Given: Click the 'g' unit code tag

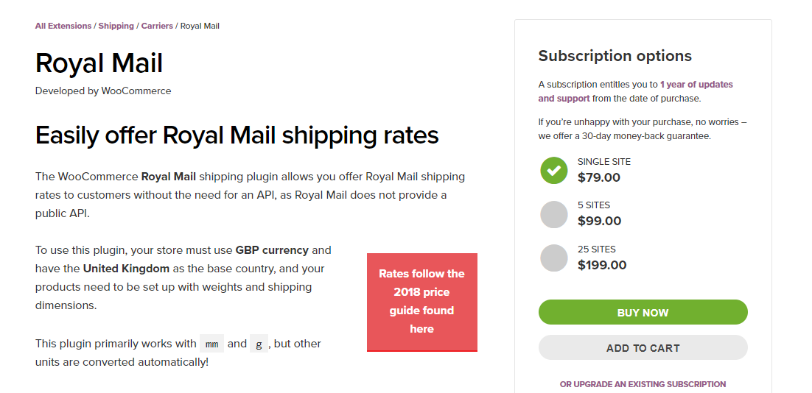Looking at the screenshot, I should [x=259, y=344].
